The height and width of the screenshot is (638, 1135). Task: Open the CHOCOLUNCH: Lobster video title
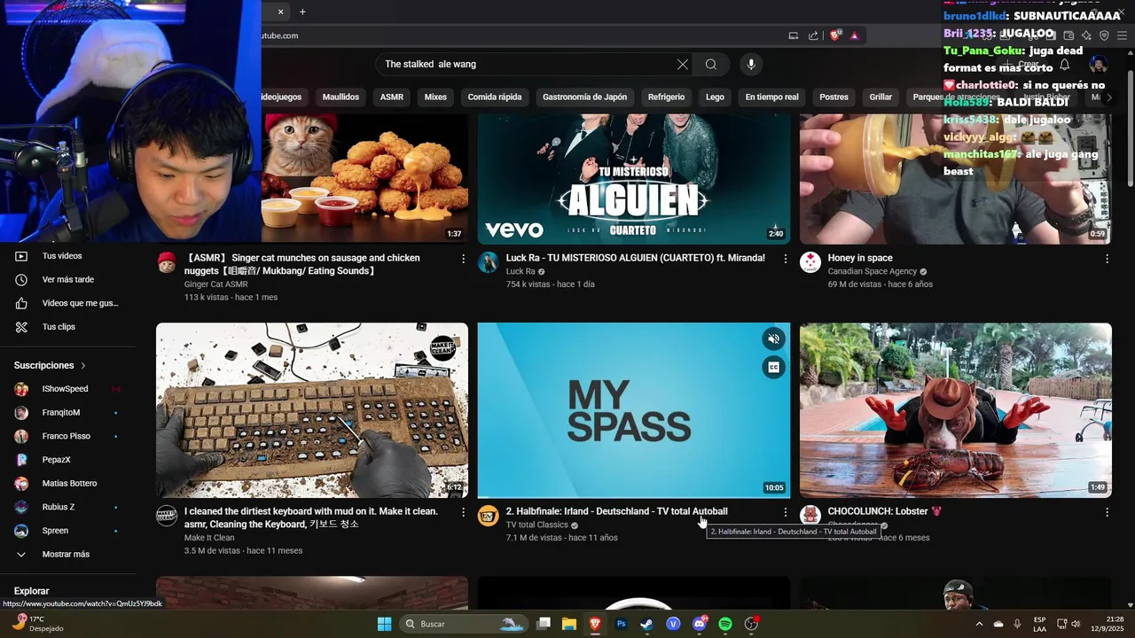884,511
